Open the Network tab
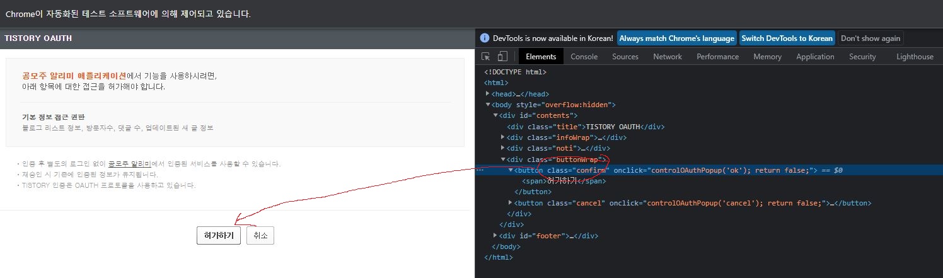This screenshot has height=278, width=943. point(668,56)
